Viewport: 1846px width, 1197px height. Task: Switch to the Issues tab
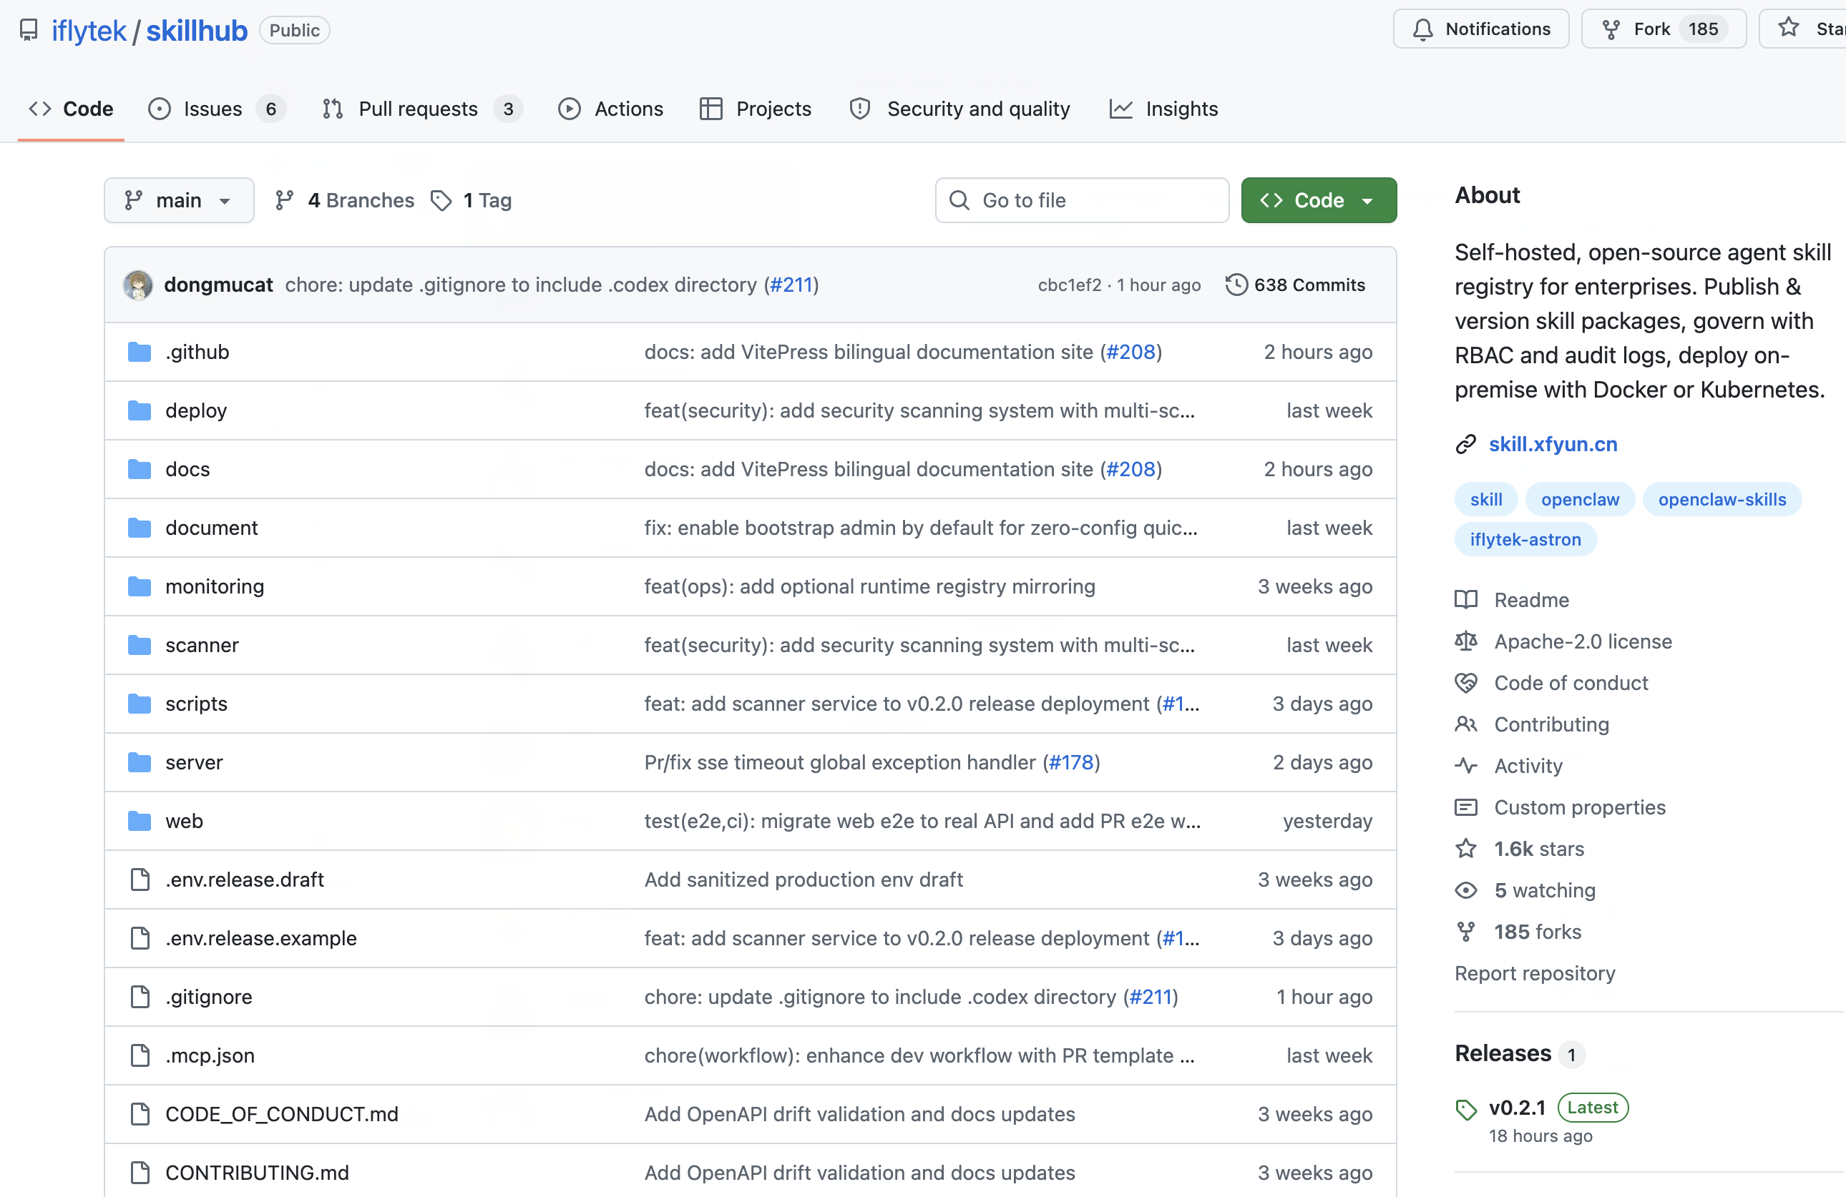click(x=213, y=109)
